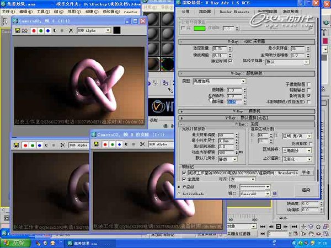Clear the image in the 的克隆 clone window
This screenshot has height=248, width=331.
point(142,144)
